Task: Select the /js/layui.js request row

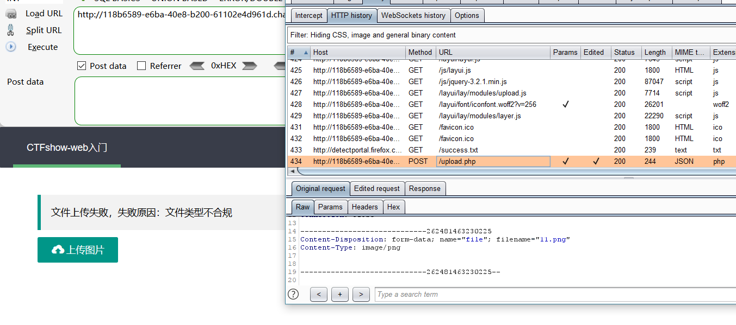Action: pyautogui.click(x=511, y=70)
